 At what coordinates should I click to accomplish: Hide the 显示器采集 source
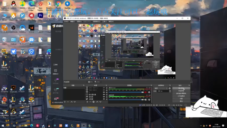(104, 94)
